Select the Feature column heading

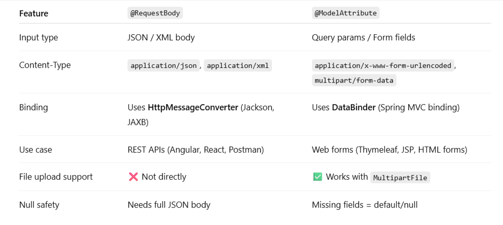tap(34, 14)
